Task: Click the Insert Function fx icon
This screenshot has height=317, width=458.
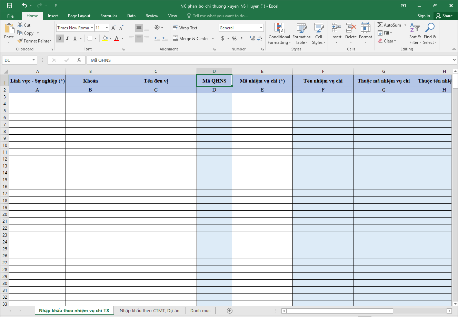Action: coord(79,60)
